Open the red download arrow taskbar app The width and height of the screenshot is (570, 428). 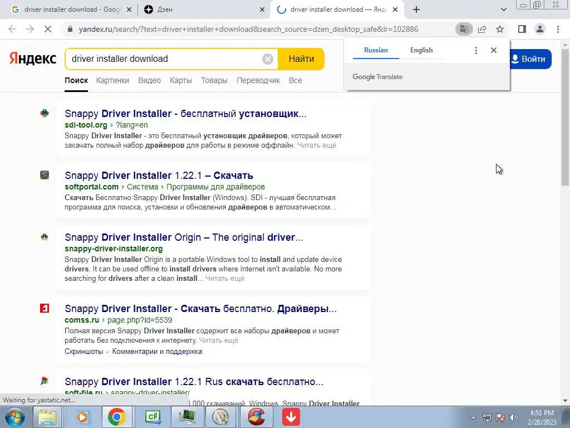point(291,417)
